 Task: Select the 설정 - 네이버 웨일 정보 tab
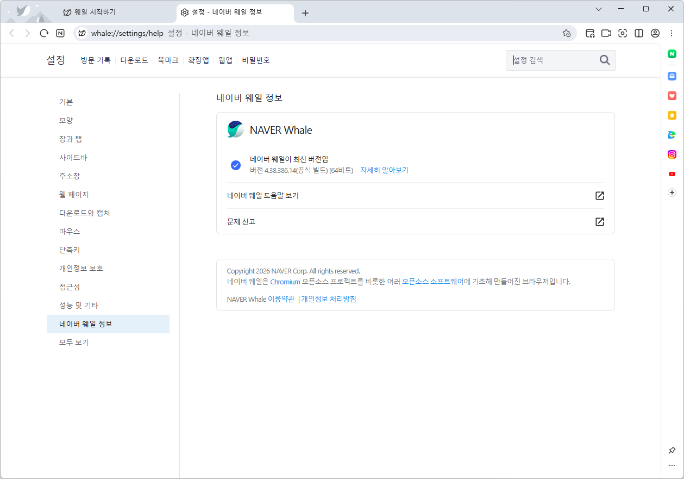(x=235, y=12)
